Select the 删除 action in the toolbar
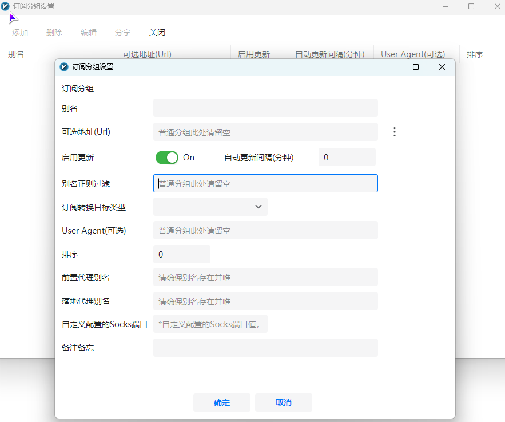Screen dimensions: 505x422 tap(54, 33)
